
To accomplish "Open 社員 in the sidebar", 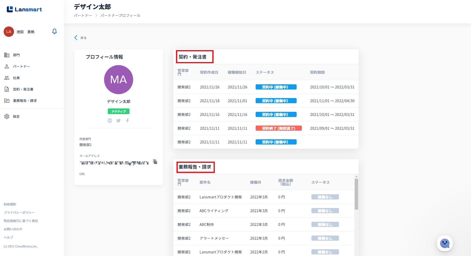I will click(x=16, y=78).
